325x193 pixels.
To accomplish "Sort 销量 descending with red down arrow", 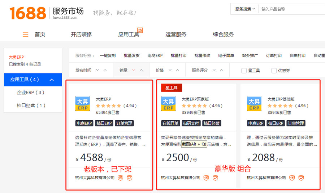I will [134, 70].
